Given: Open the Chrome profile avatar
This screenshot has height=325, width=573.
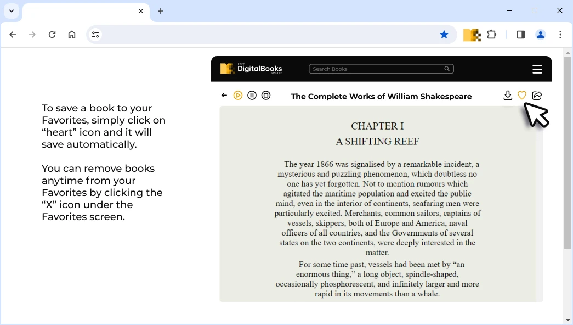Looking at the screenshot, I should [540, 35].
